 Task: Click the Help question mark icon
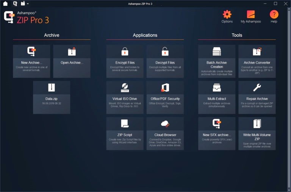click(274, 14)
